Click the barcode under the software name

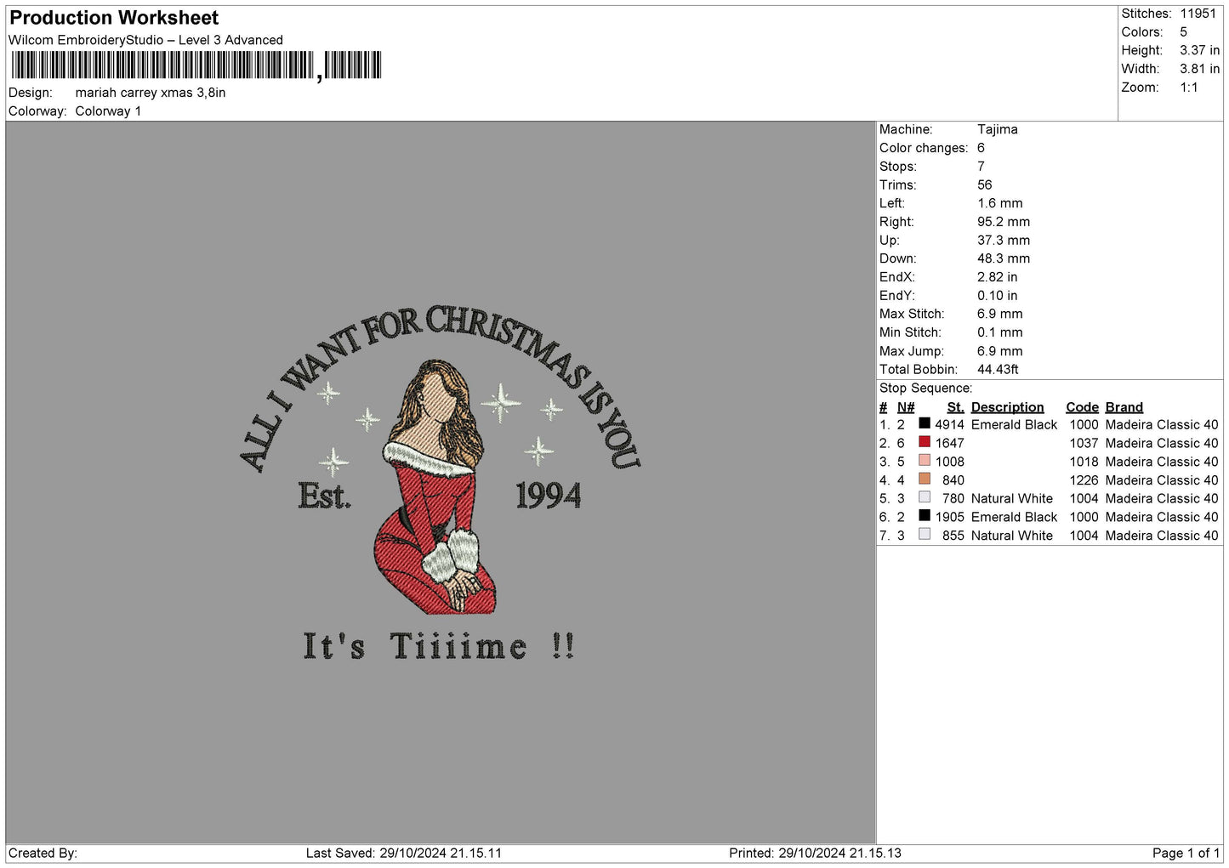(196, 65)
